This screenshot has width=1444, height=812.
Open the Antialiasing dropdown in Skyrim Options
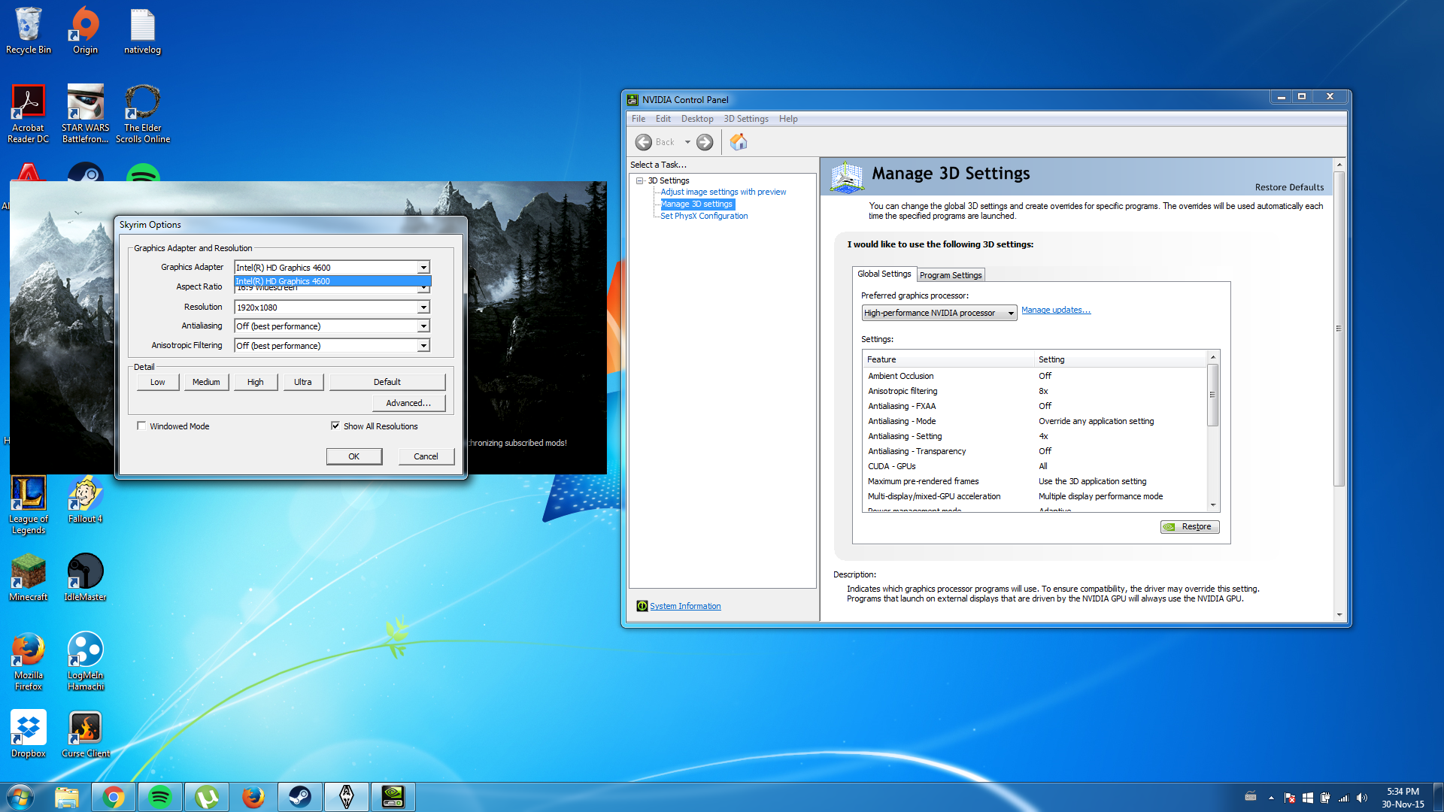click(x=423, y=326)
